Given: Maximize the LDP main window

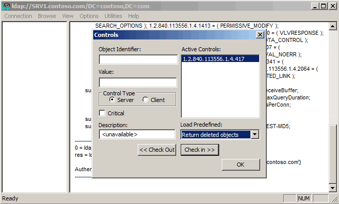Looking at the screenshot, I should coord(324,6).
